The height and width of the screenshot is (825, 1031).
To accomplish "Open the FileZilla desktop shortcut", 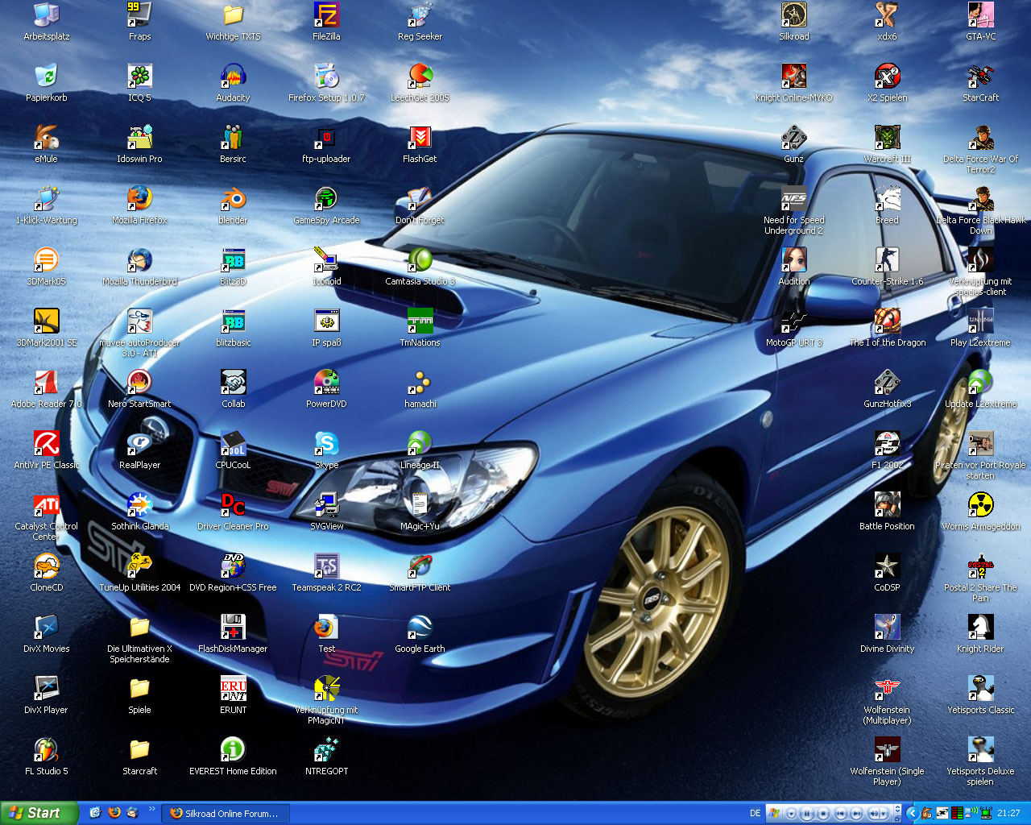I will click(x=326, y=16).
